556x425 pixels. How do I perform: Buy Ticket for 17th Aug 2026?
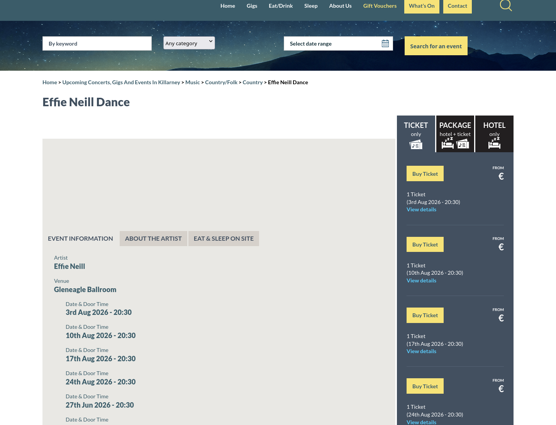coord(425,315)
